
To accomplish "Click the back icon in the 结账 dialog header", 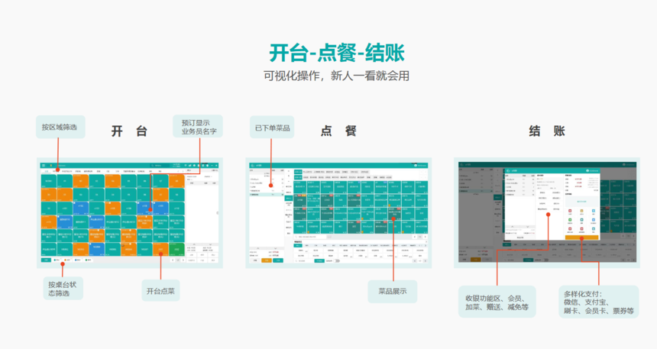I will [508, 170].
